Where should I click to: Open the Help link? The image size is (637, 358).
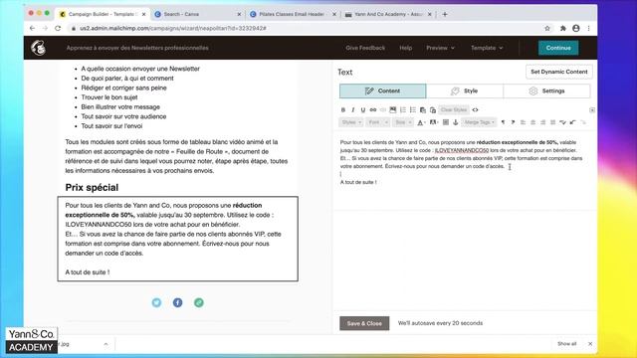pos(405,48)
